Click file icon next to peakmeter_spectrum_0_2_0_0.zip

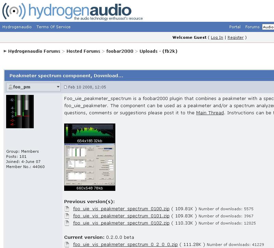[67, 244]
